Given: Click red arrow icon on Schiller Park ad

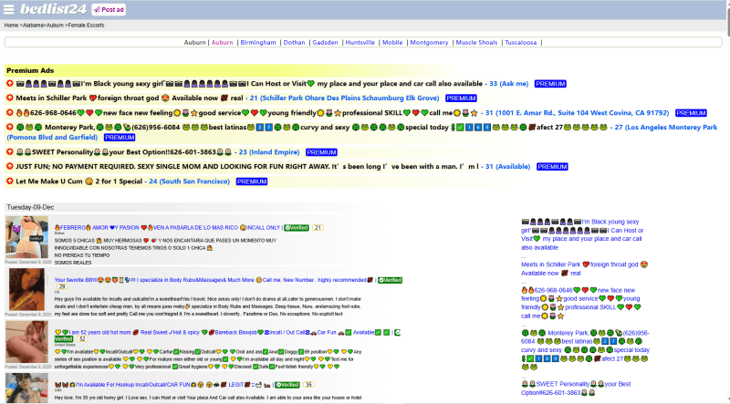Looking at the screenshot, I should click(x=10, y=98).
